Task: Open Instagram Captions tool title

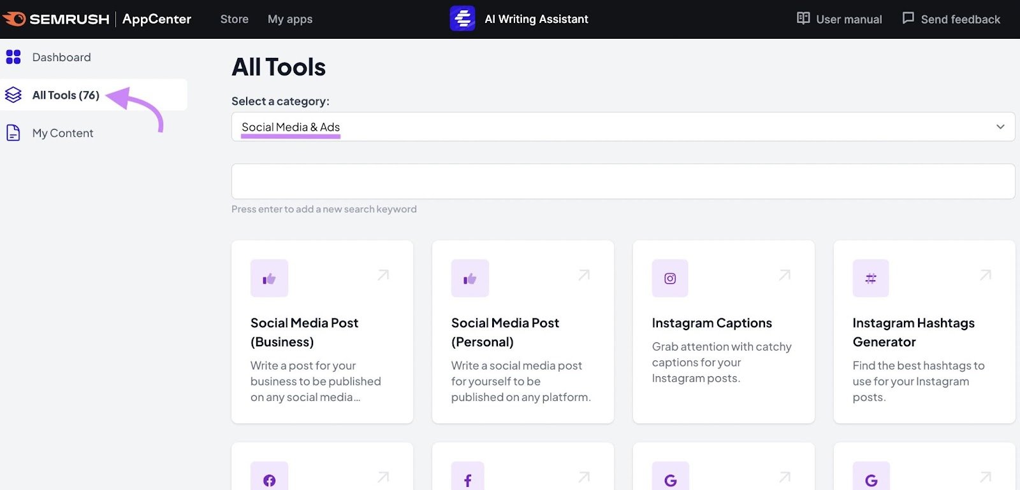Action: (711, 323)
